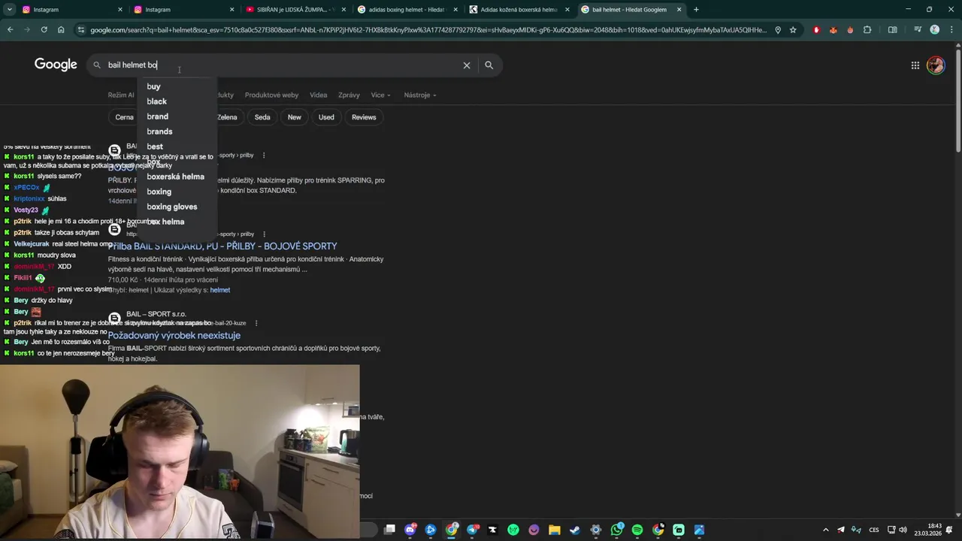Click the Chrome address bar URL
The image size is (962, 541).
click(x=428, y=30)
